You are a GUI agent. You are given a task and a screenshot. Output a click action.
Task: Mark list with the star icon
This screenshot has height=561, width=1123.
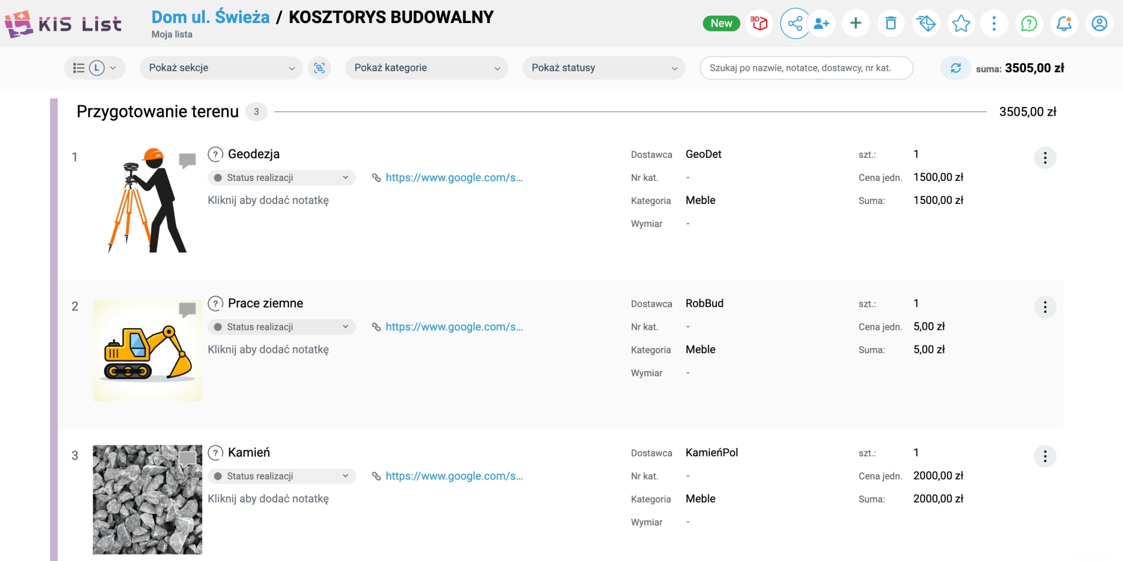961,24
